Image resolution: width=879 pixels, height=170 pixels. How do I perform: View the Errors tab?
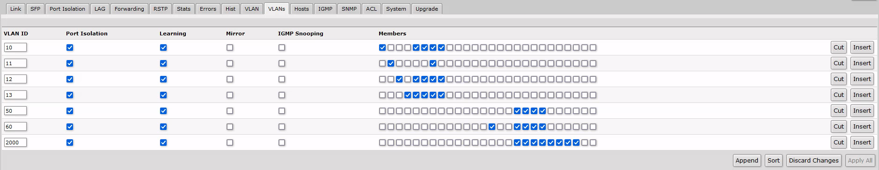pyautogui.click(x=208, y=9)
